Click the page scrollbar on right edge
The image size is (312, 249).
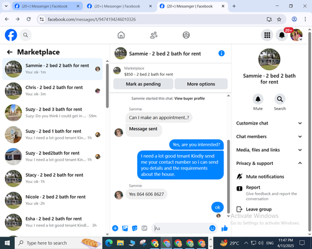(310, 132)
